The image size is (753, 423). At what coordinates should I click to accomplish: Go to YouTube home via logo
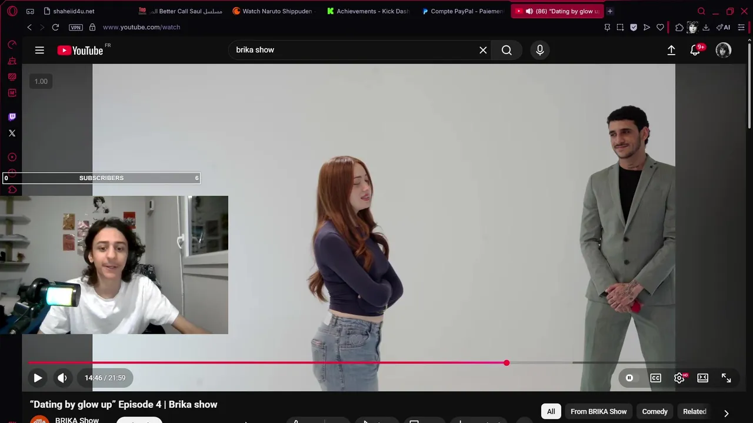pyautogui.click(x=81, y=51)
